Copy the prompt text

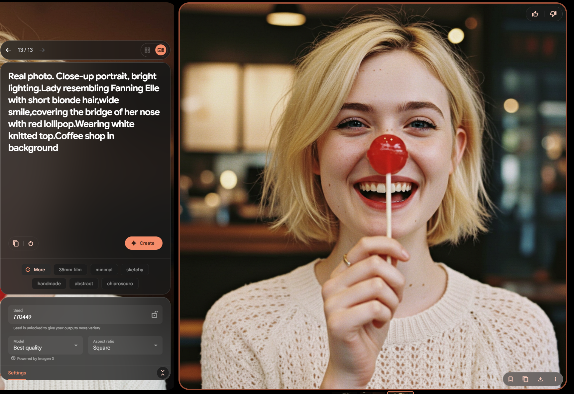click(x=16, y=243)
